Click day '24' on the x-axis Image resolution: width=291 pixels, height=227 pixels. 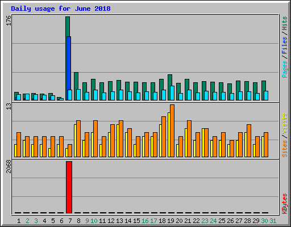click(213, 221)
